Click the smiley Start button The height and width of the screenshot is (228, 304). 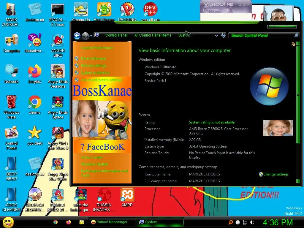(x=8, y=222)
